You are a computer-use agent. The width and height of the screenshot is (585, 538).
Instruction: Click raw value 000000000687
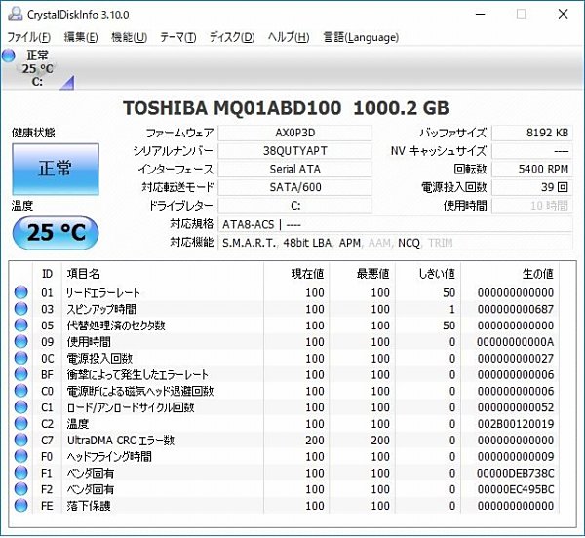[515, 309]
